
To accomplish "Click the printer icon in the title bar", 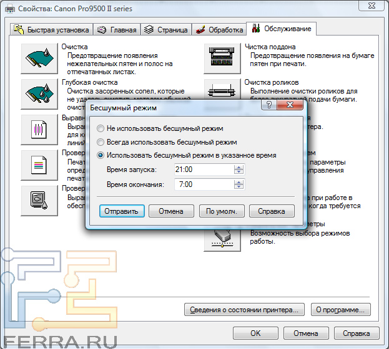I will tap(9, 9).
